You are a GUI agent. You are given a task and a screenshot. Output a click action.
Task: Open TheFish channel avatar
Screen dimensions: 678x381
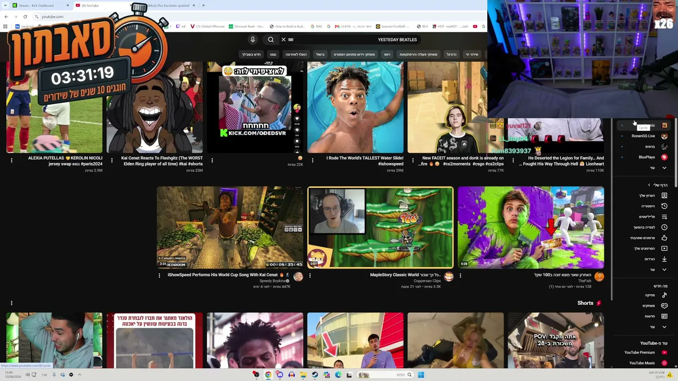pyautogui.click(x=599, y=276)
